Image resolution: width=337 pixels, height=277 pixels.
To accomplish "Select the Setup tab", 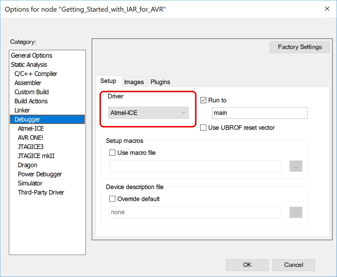I will tap(108, 81).
